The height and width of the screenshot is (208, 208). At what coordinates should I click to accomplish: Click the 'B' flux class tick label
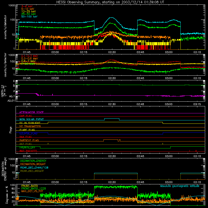point(14,86)
